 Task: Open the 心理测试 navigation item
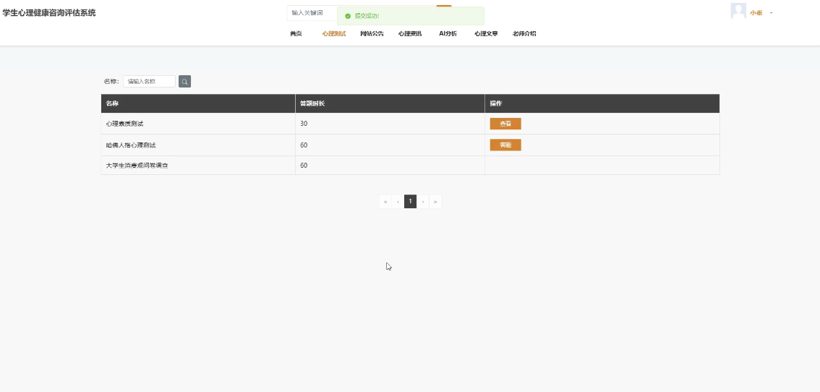click(333, 33)
